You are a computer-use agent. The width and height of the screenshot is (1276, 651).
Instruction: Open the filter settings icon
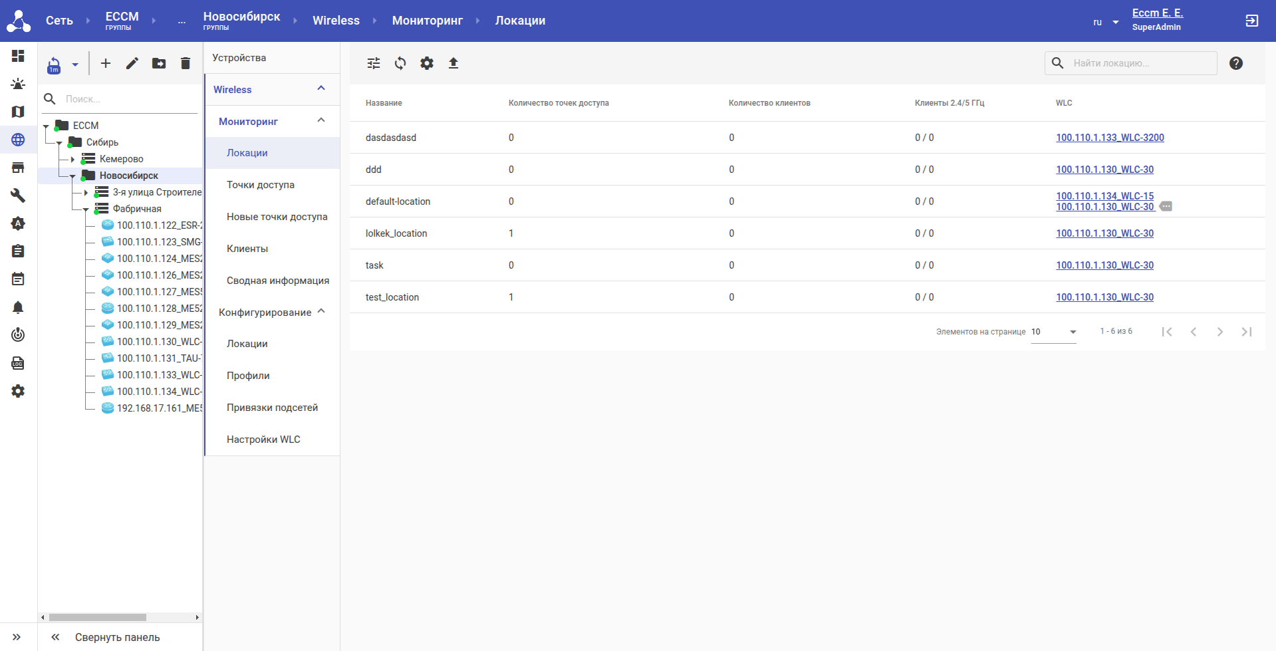point(374,63)
